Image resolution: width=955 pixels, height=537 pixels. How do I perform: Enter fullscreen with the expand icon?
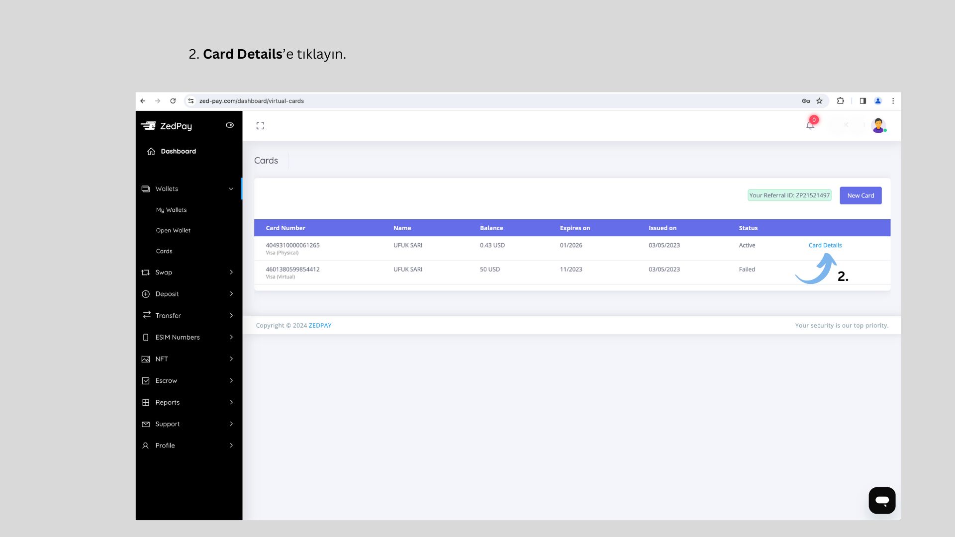pos(260,126)
